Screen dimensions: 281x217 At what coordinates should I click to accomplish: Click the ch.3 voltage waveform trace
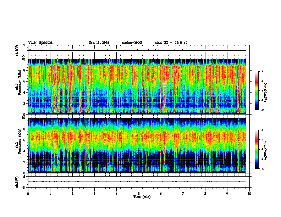137,182
